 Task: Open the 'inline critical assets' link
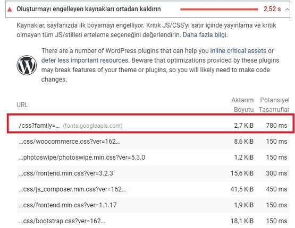point(238,51)
